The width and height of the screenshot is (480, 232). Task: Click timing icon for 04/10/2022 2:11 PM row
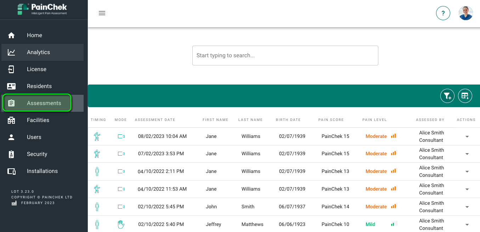coord(97,172)
